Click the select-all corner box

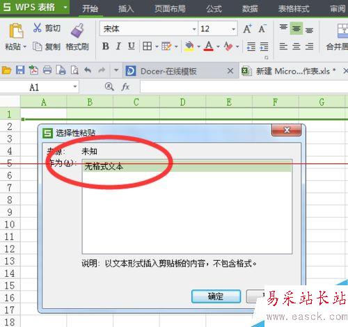[x=10, y=102]
